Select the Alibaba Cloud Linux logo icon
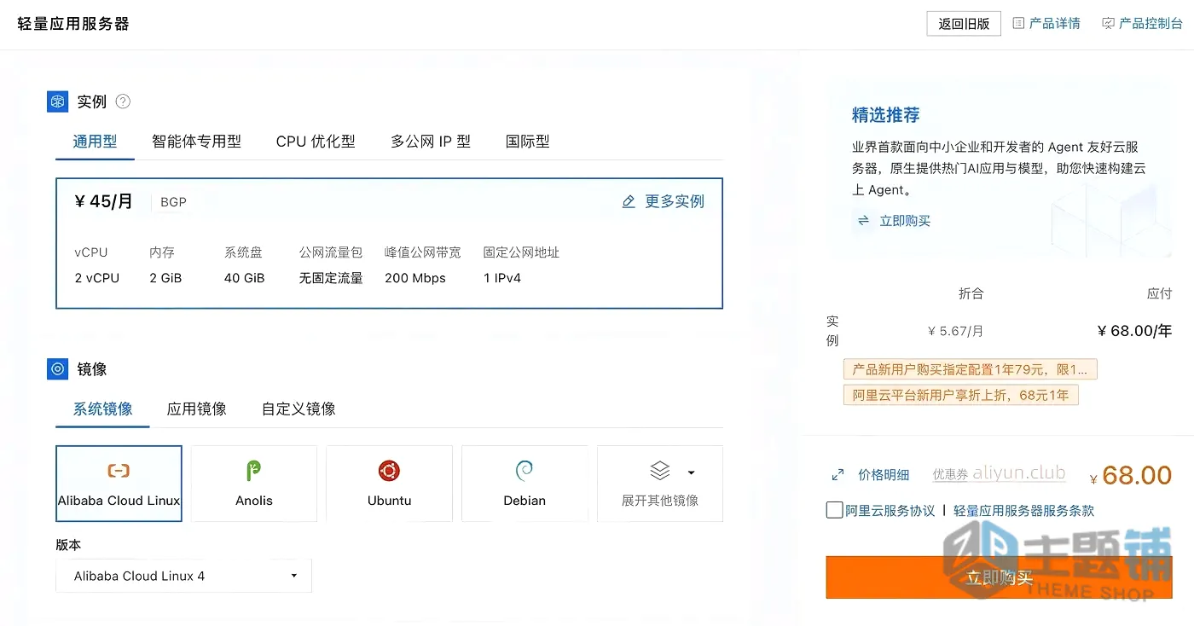The width and height of the screenshot is (1194, 626). tap(119, 471)
